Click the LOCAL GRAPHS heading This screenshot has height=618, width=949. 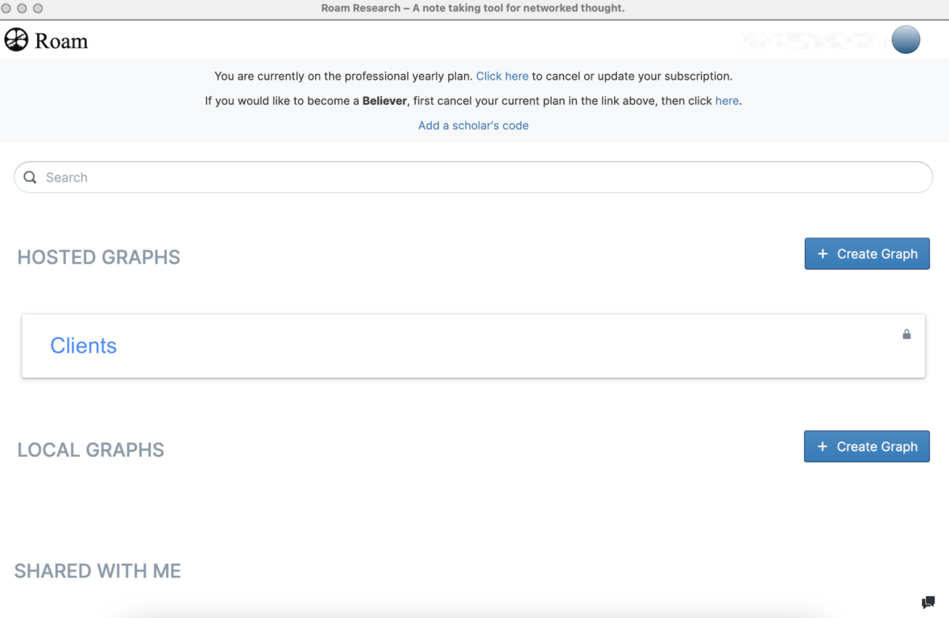pos(91,450)
